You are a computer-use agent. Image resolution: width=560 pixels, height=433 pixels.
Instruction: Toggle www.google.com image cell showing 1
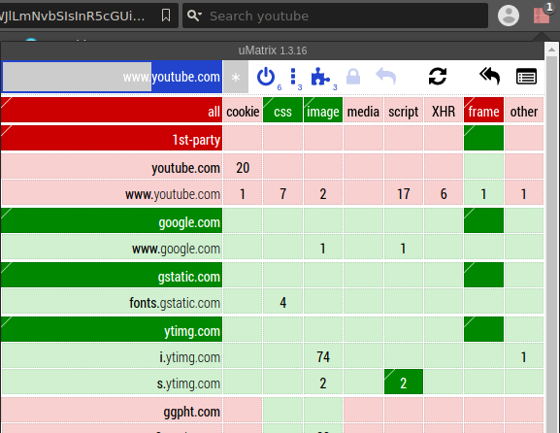[323, 247]
